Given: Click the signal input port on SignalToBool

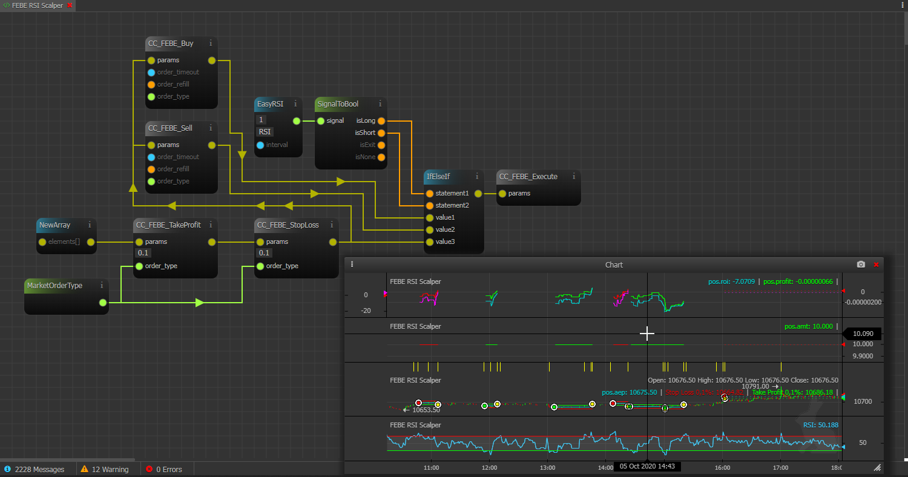Looking at the screenshot, I should (x=321, y=120).
